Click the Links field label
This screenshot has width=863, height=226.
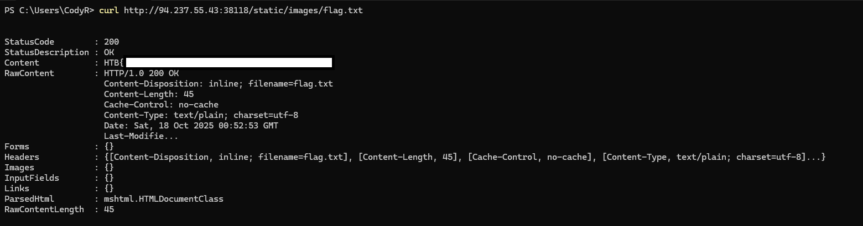click(x=17, y=189)
